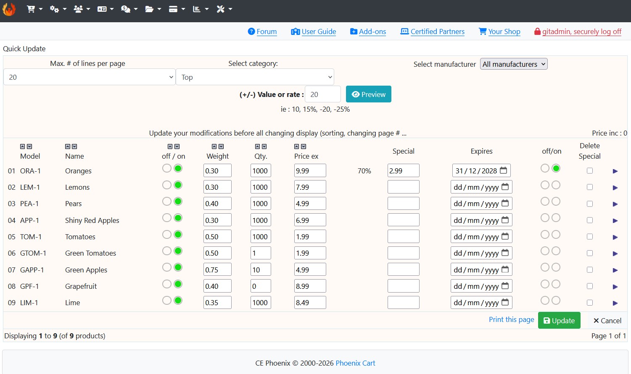
Task: Open the localization language menu
Action: tap(106, 9)
